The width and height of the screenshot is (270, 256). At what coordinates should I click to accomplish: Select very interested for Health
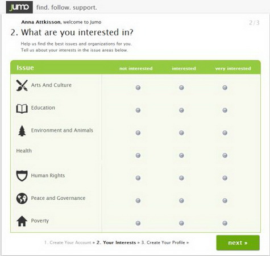[x=225, y=155]
